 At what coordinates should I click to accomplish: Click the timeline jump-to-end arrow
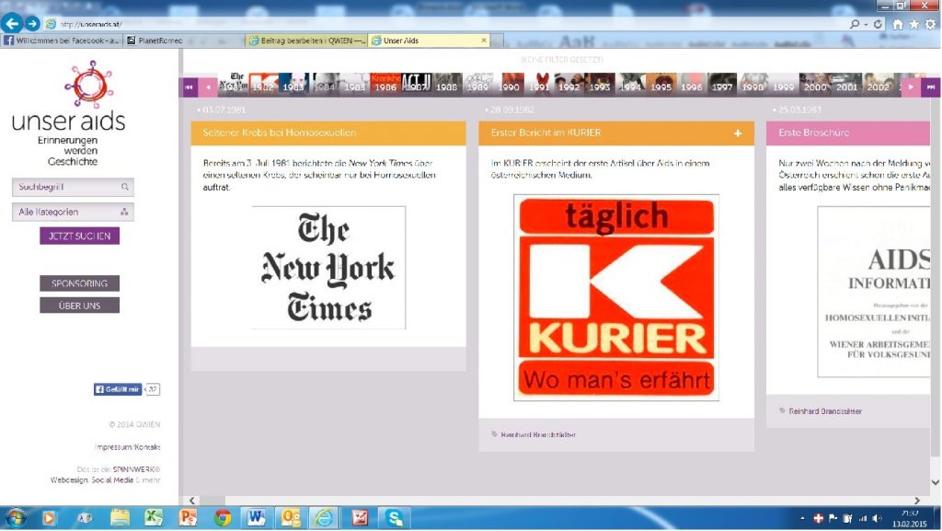[x=931, y=87]
